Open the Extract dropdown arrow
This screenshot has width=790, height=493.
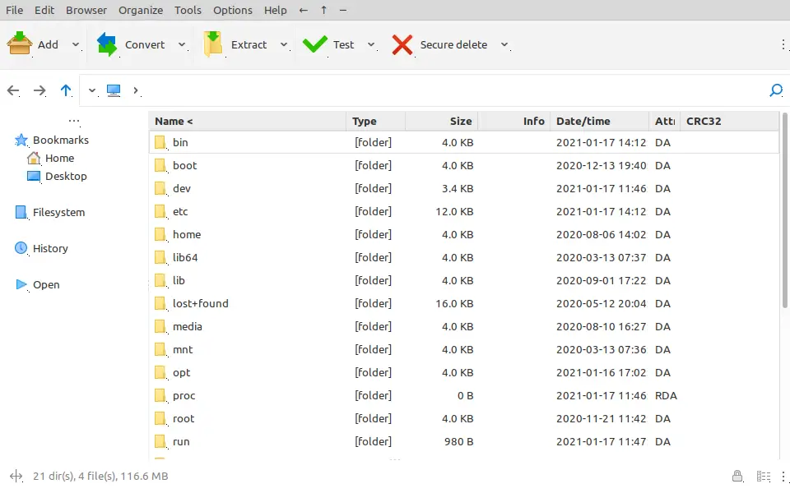[x=284, y=44]
